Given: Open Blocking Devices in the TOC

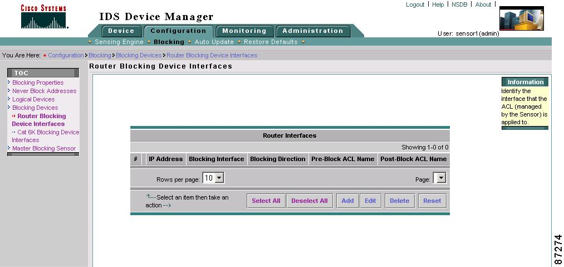Looking at the screenshot, I should [x=35, y=108].
